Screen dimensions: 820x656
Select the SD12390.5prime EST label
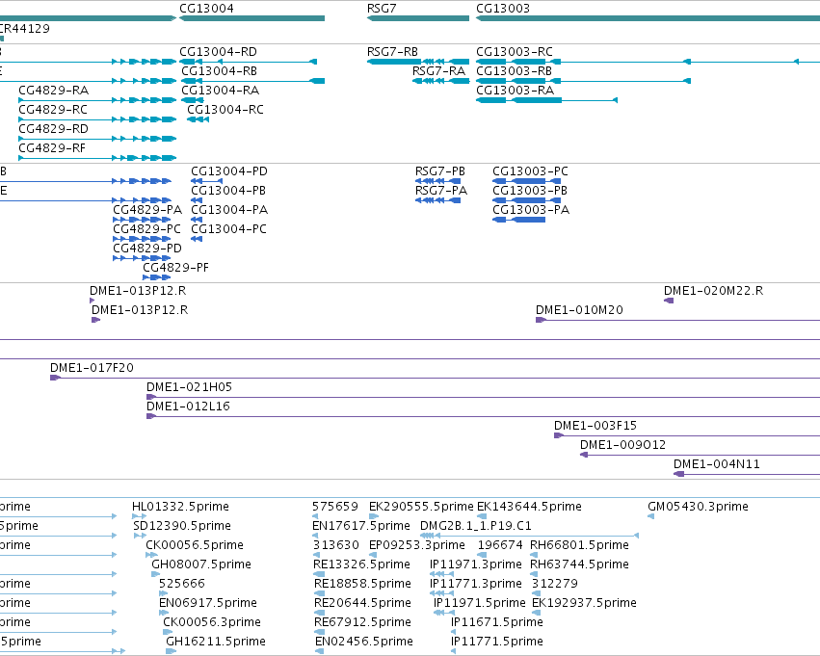click(x=182, y=526)
